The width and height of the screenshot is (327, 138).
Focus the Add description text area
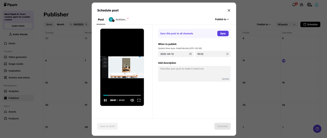pos(194,74)
